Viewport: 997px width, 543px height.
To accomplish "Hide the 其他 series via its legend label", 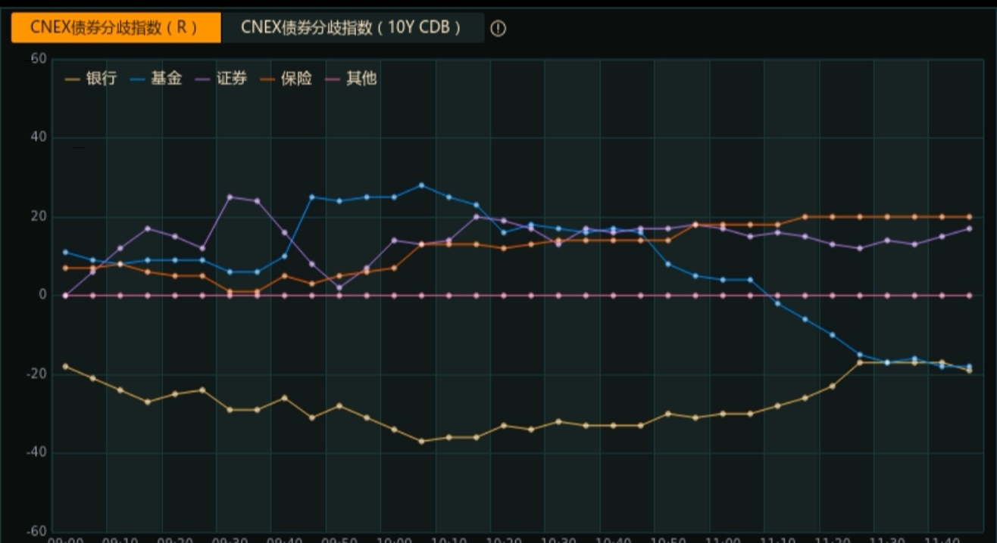I will tap(361, 78).
